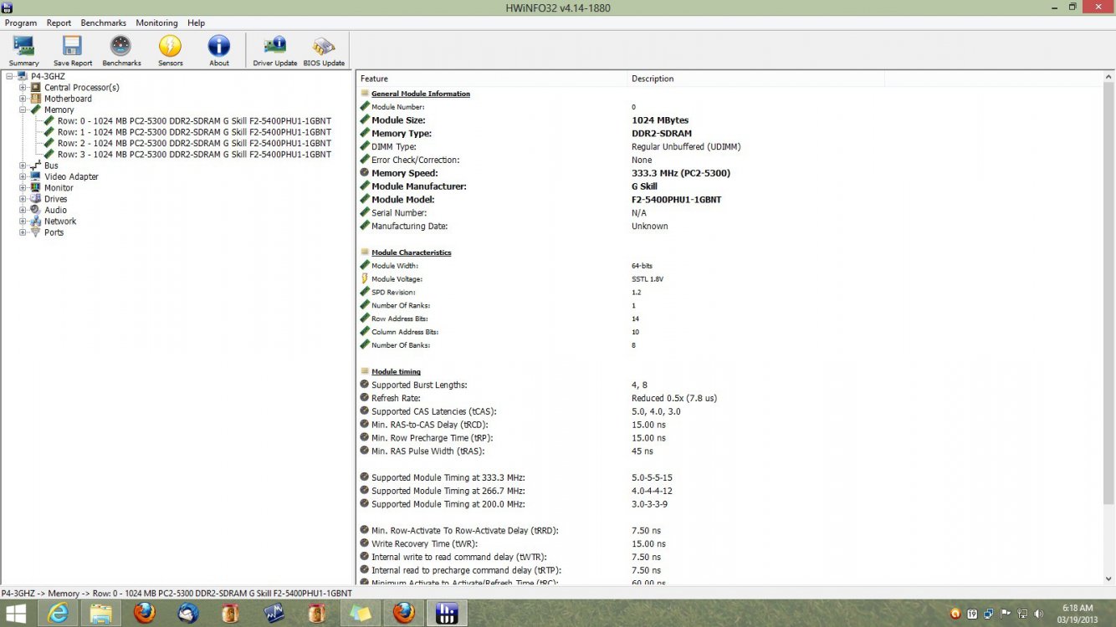Click the Save Report floppy icon
The image size is (1116, 627).
point(73,46)
